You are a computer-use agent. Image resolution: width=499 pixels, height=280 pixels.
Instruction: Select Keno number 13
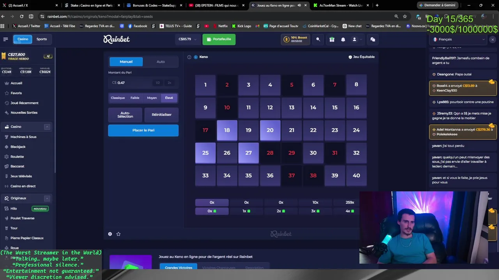point(292,107)
